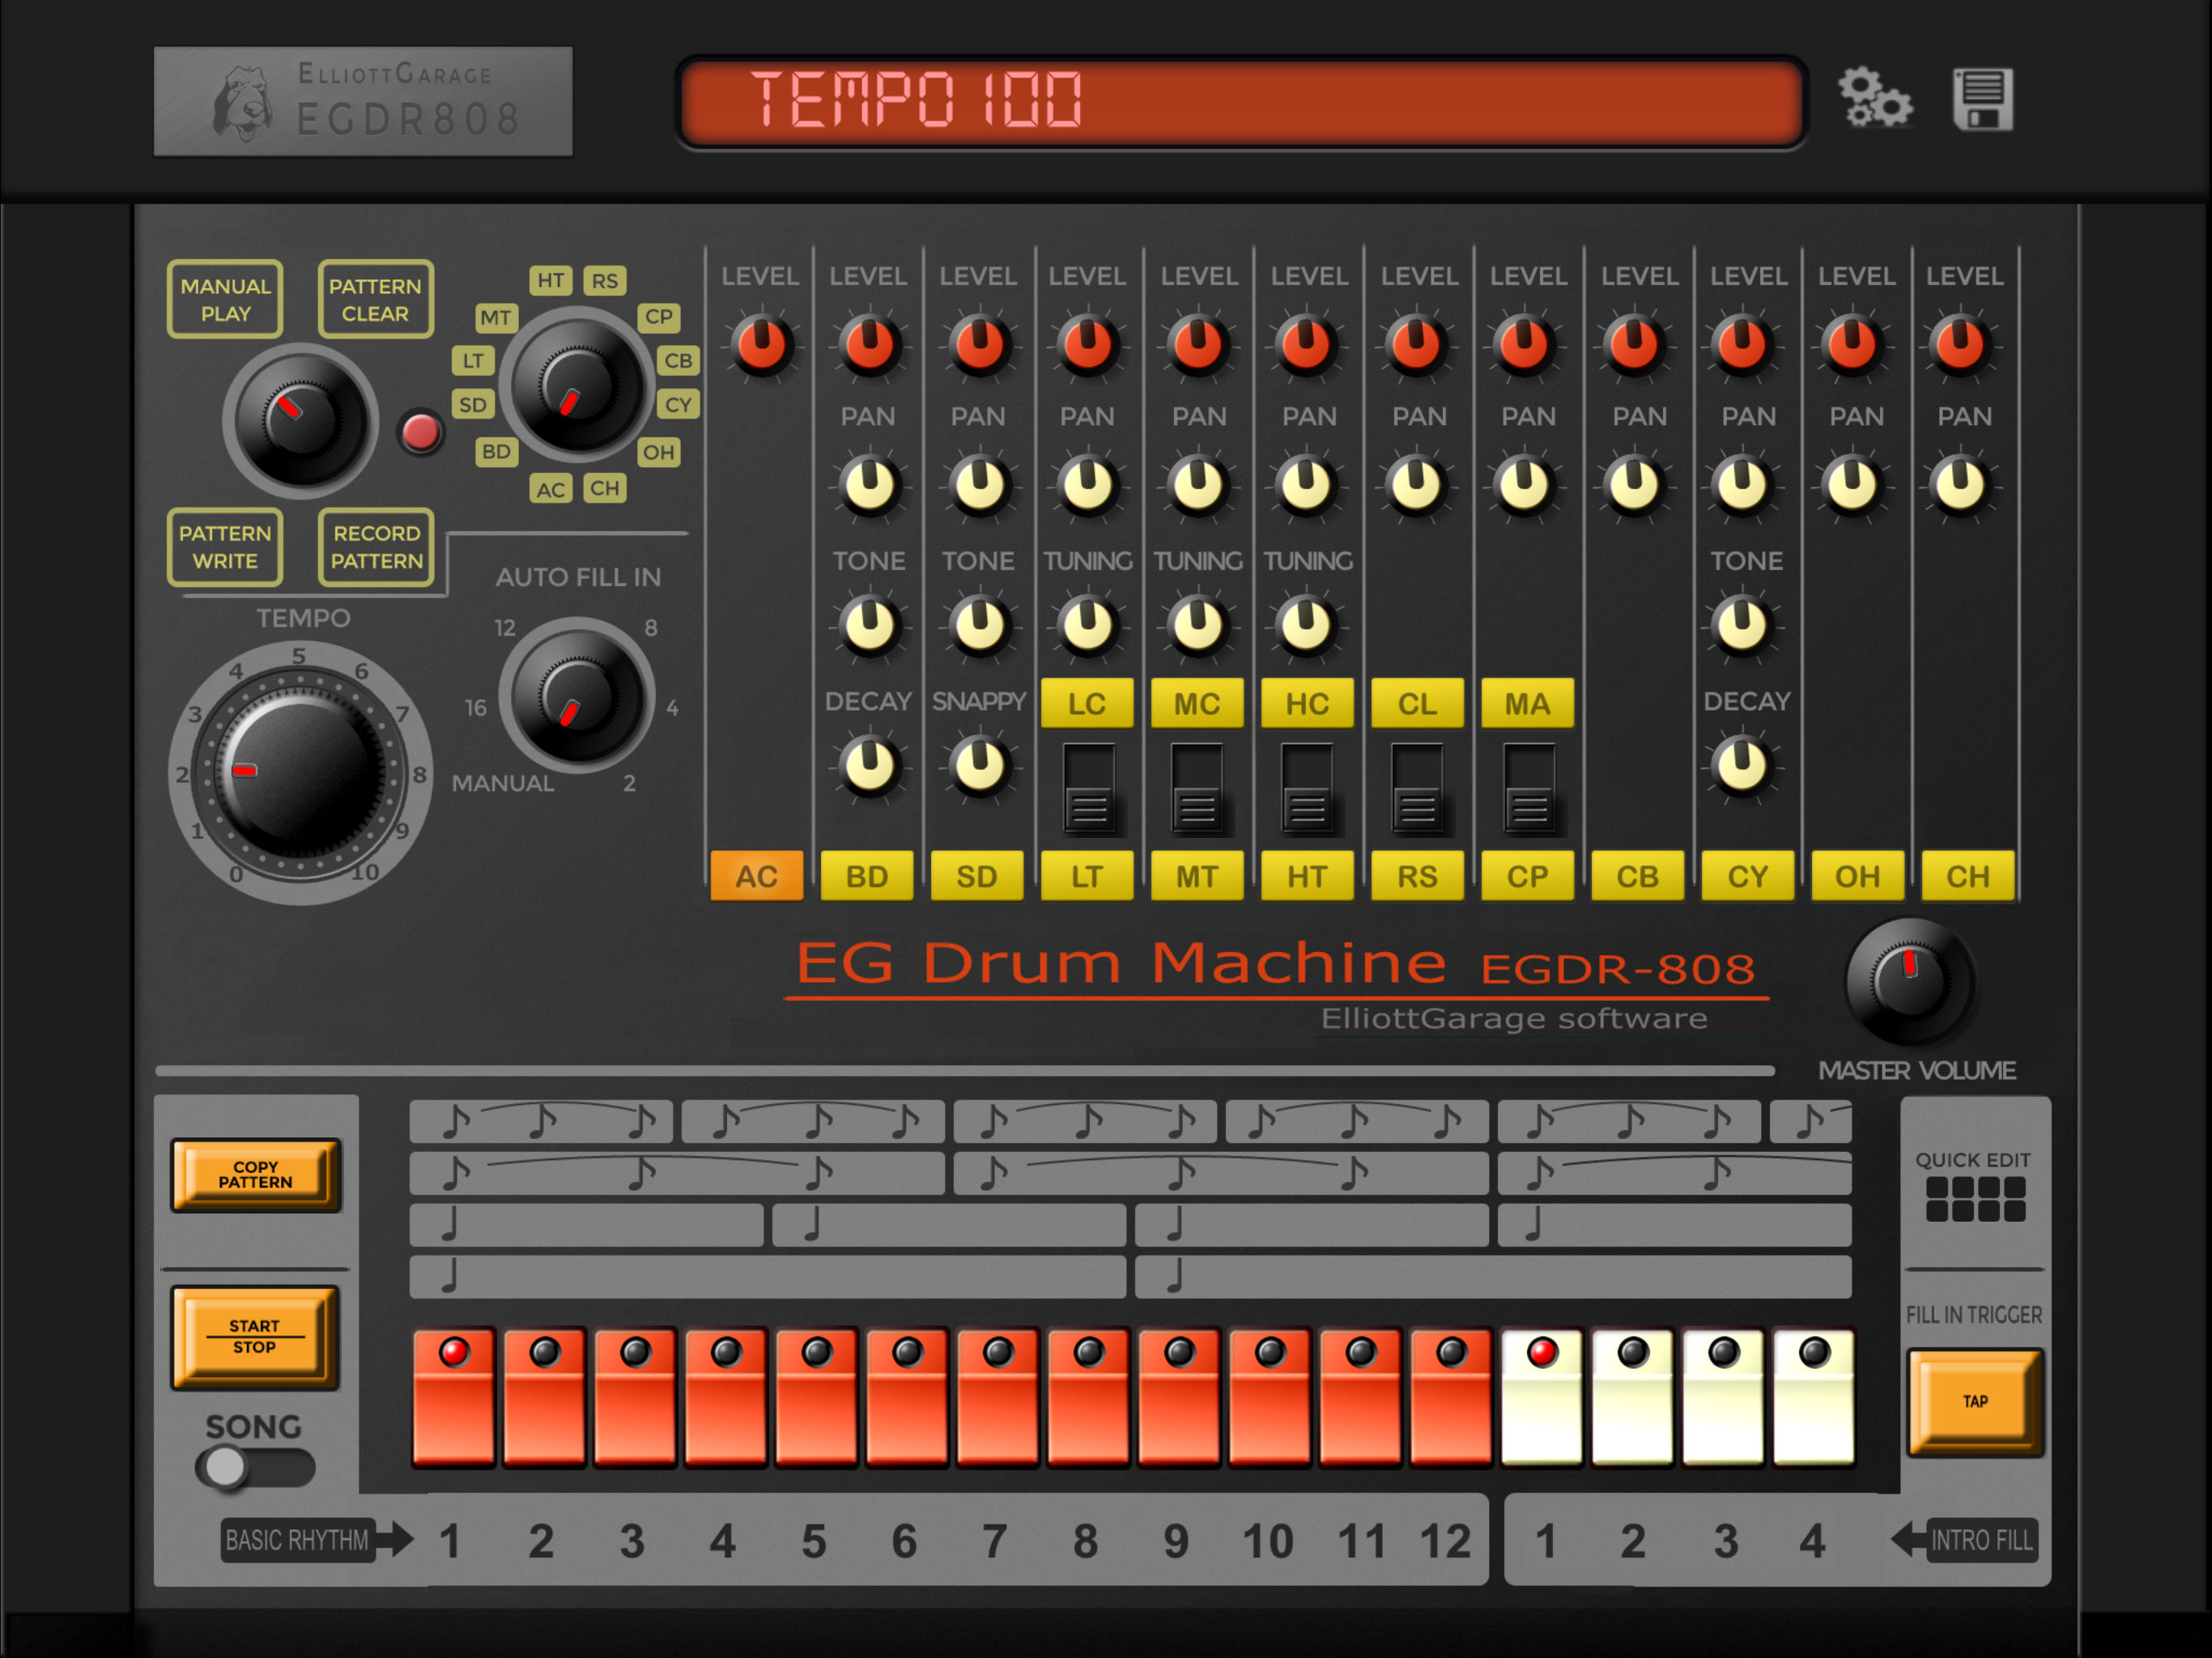This screenshot has height=1658, width=2212.
Task: Toggle the SONG switch
Action: (x=255, y=1467)
